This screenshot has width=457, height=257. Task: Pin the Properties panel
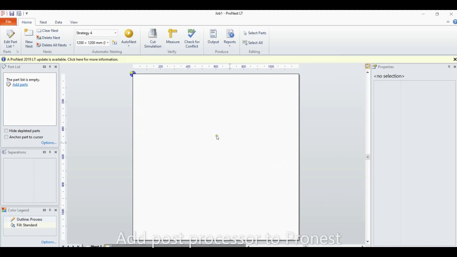449,67
